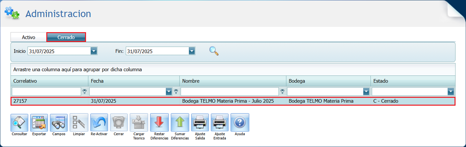Expand the Inicio date dropdown
The image size is (466, 147).
(94, 51)
